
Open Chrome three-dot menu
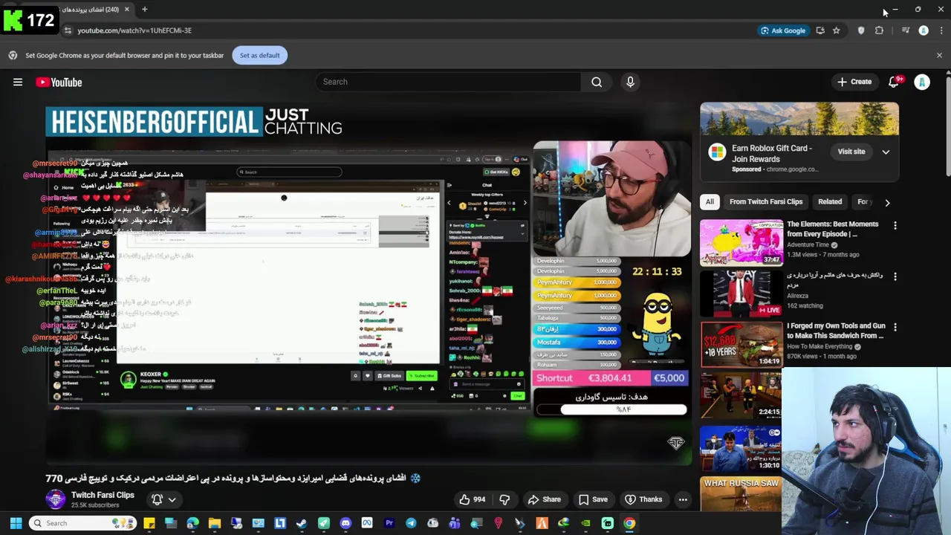(941, 30)
